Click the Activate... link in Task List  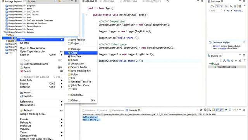tap(238, 10)
